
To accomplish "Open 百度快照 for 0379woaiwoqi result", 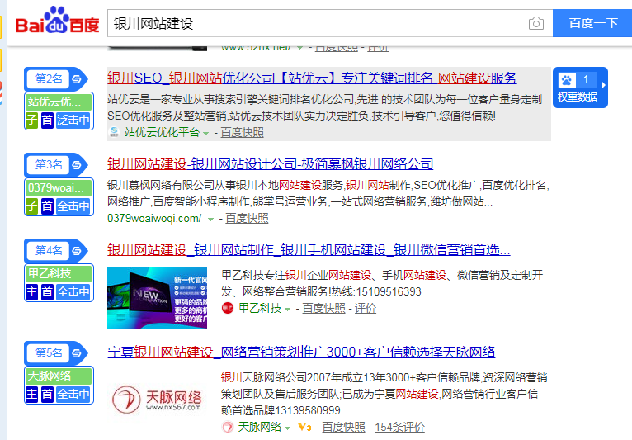I will click(x=247, y=218).
